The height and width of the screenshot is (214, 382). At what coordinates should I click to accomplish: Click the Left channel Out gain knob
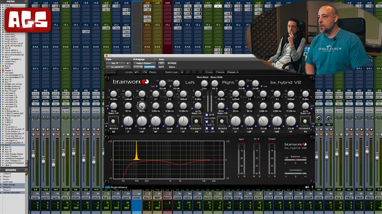176,83
